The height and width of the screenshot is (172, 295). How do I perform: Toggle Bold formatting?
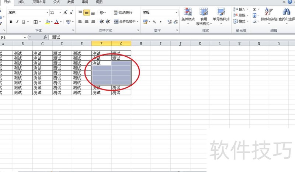coord(11,22)
